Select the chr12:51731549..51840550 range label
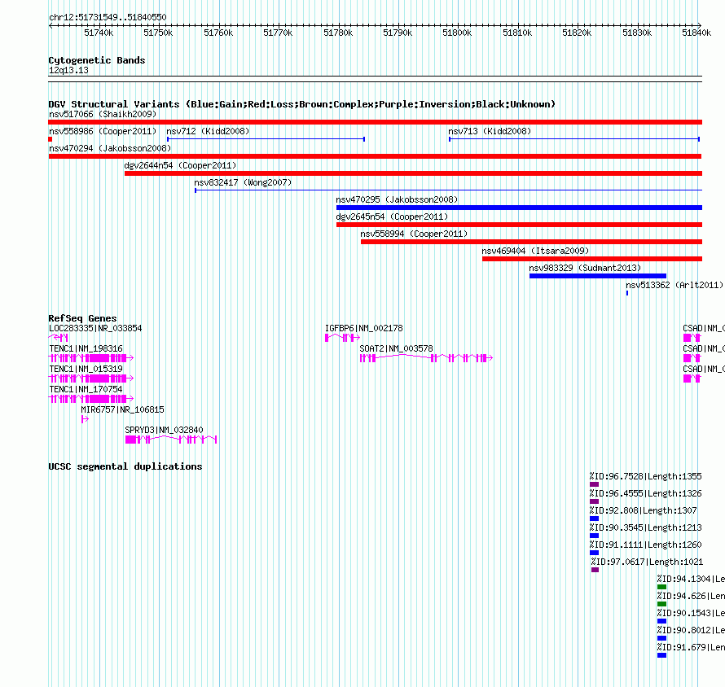This screenshot has height=687, width=725. 108,17
